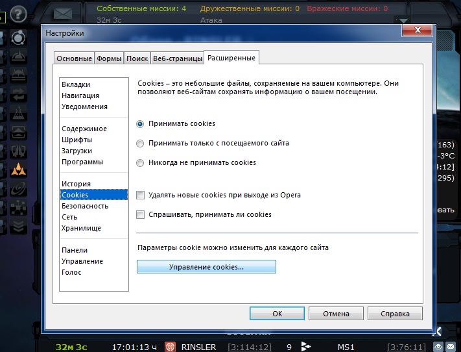Click the '17:01:13 ч' arrival time
The width and height of the screenshot is (461, 352).
tap(134, 347)
